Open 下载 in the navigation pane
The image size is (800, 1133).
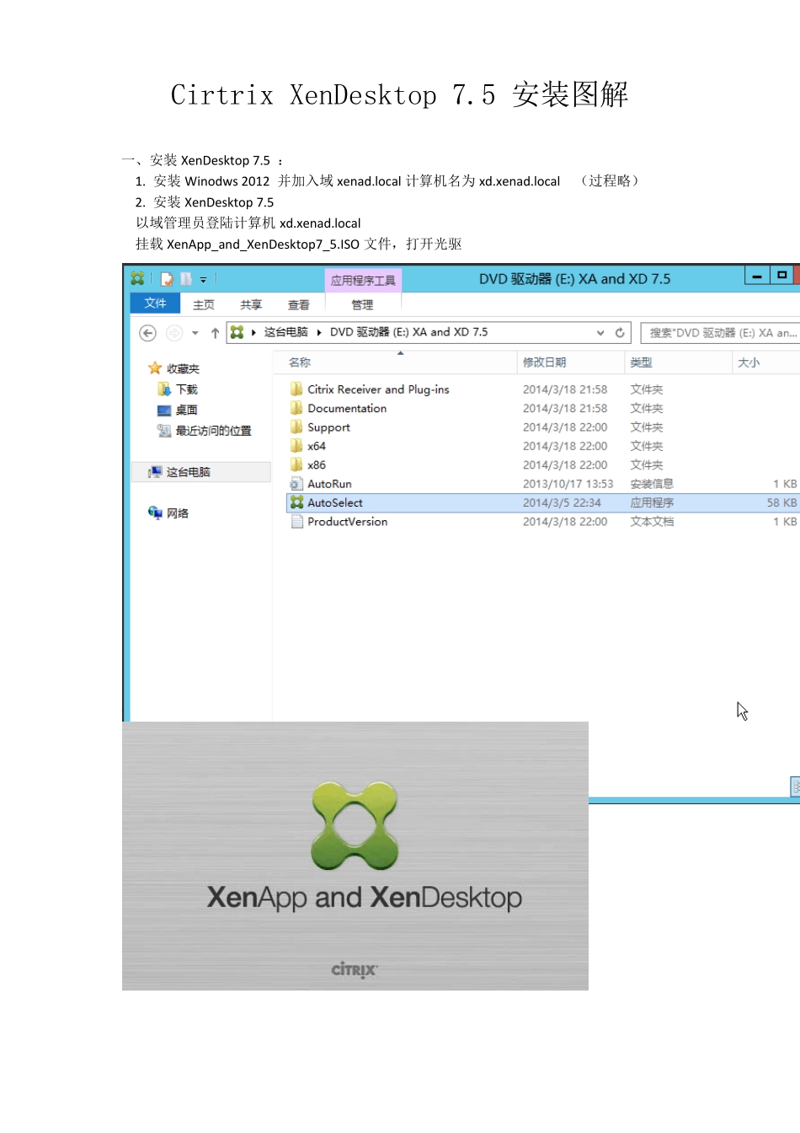coord(186,389)
